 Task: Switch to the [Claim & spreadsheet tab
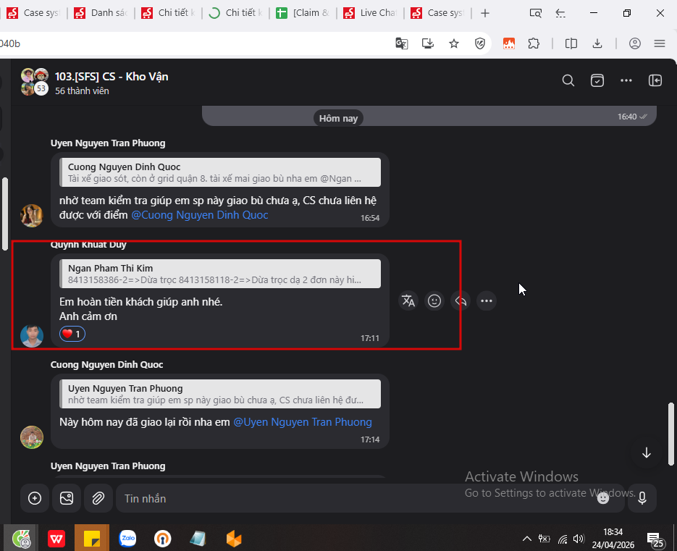coord(303,13)
